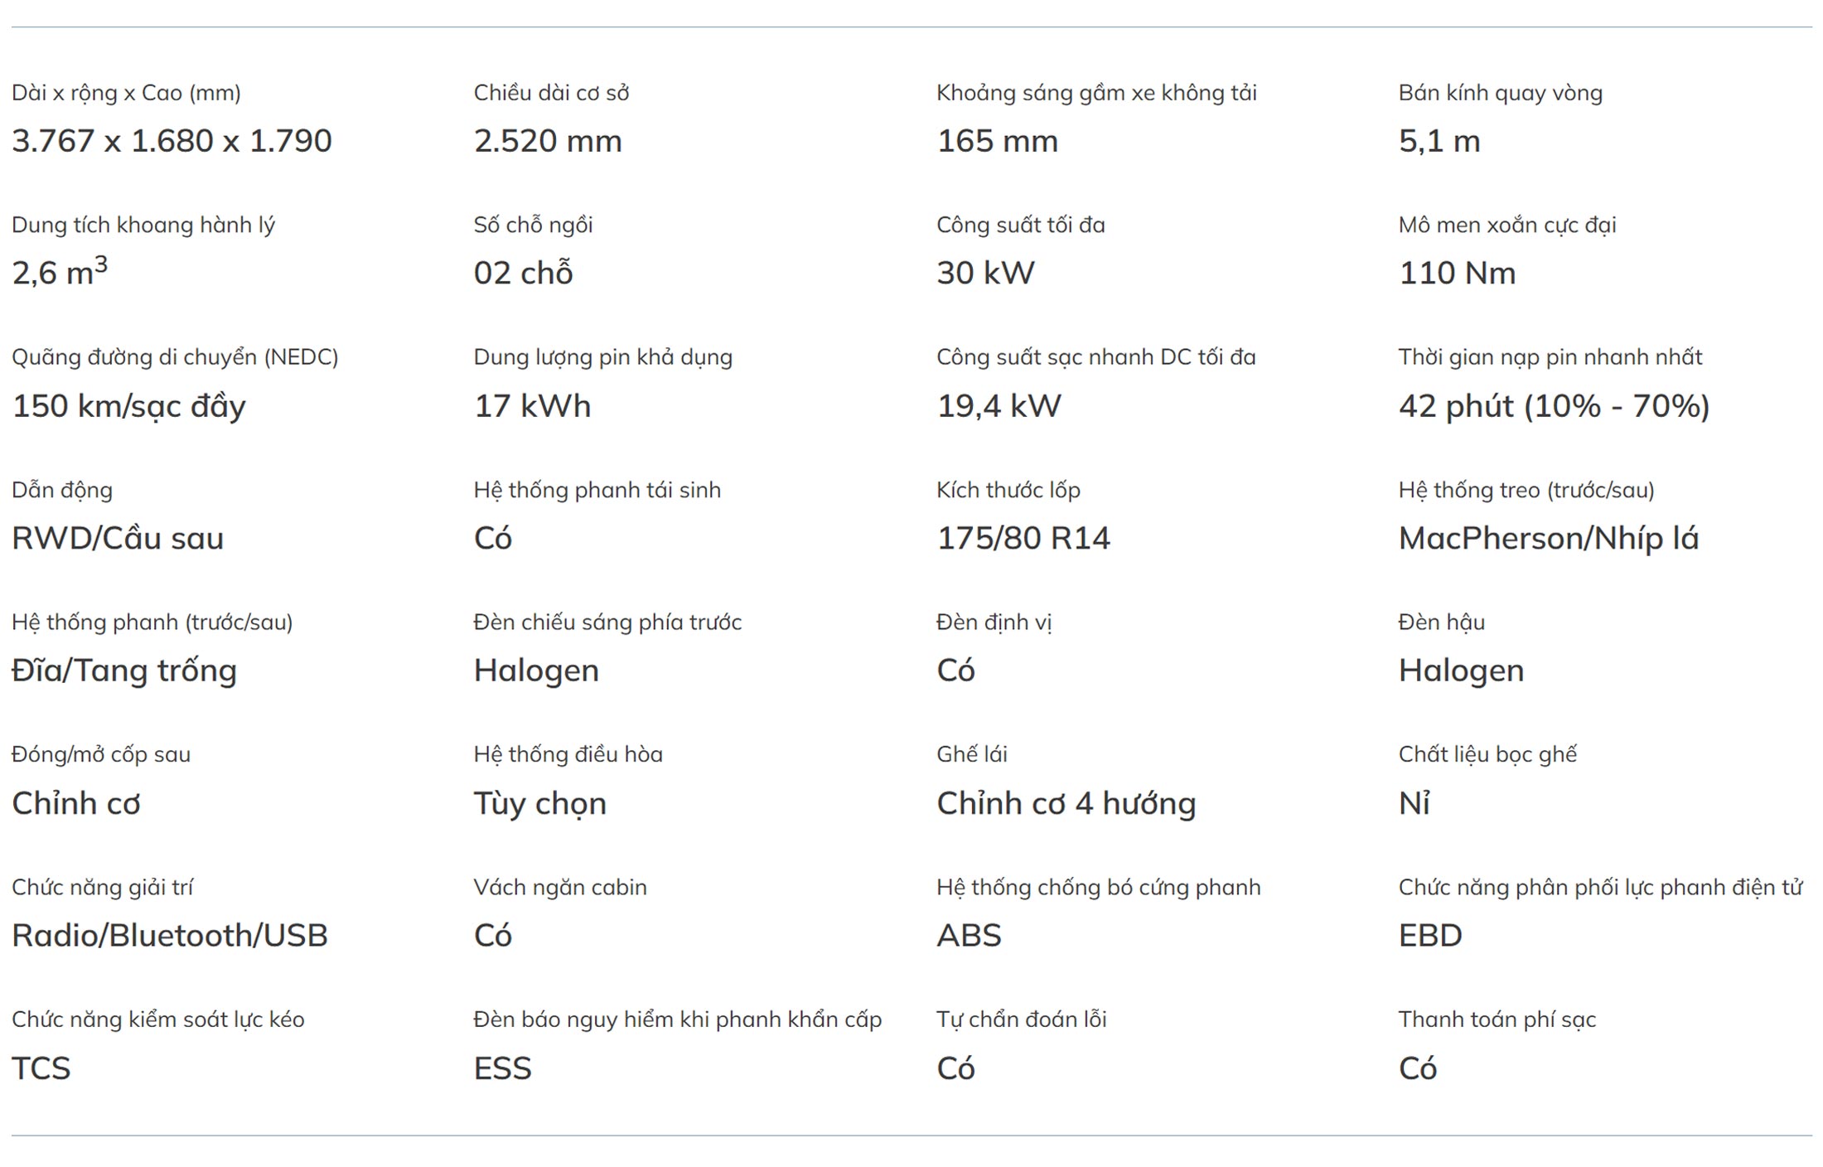This screenshot has height=1167, width=1823.
Task: Click the traction control value TCS
Action: 41,1068
